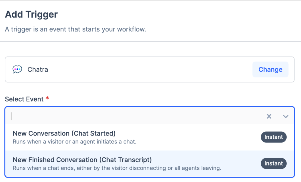Click the trigger description subtitle text
The width and height of the screenshot is (301, 182).
(x=76, y=29)
